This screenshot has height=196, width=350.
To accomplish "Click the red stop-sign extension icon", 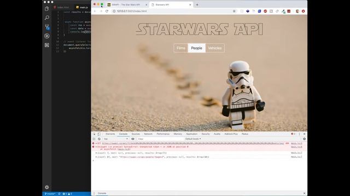I will tap(265, 11).
